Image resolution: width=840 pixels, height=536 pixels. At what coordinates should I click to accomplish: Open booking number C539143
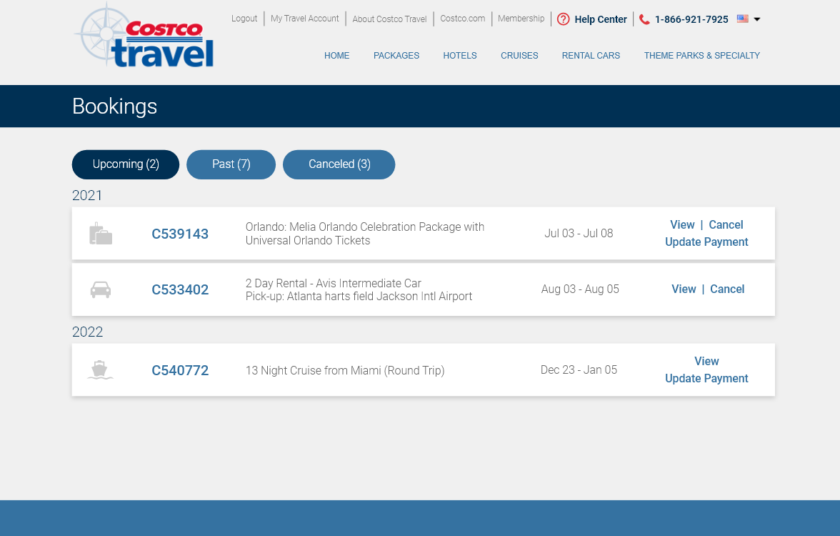pos(180,234)
